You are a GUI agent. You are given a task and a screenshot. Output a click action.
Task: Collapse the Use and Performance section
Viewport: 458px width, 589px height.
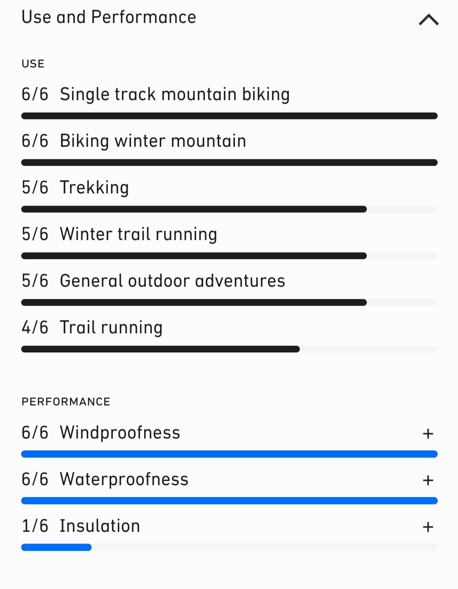click(428, 20)
